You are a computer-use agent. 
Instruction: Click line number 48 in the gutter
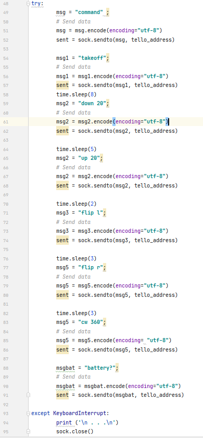click(x=6, y=4)
